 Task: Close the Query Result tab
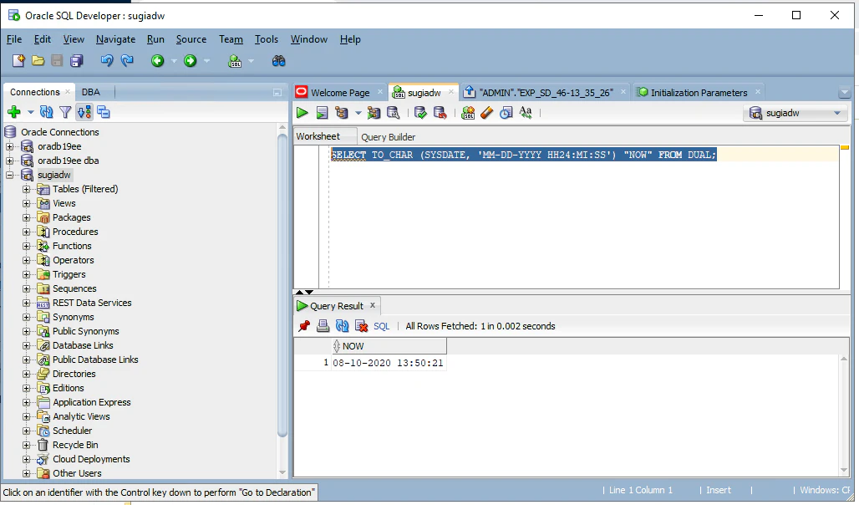pyautogui.click(x=373, y=305)
